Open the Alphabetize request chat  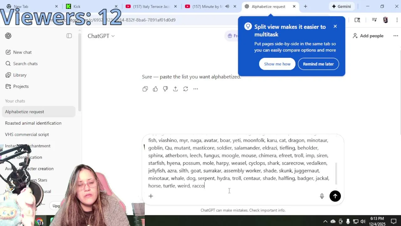pyautogui.click(x=39, y=112)
